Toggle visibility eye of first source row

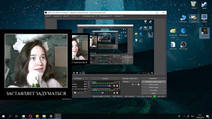(85, 82)
